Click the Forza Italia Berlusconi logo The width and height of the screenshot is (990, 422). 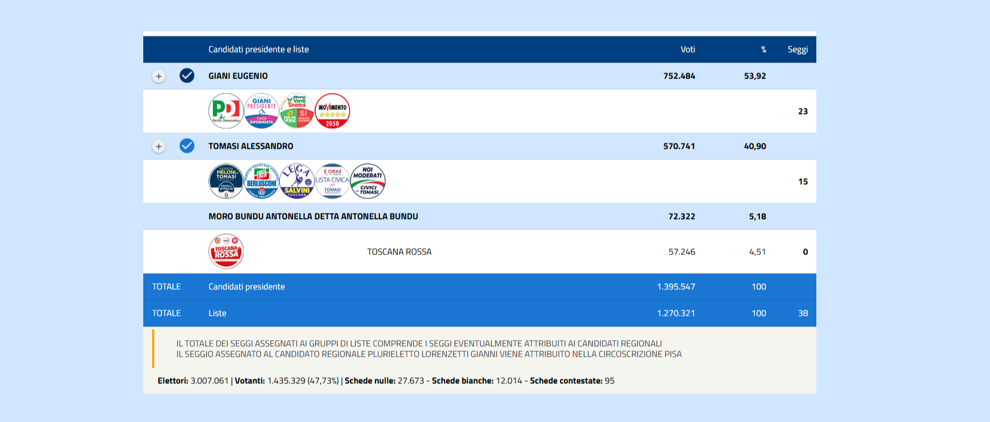click(261, 181)
